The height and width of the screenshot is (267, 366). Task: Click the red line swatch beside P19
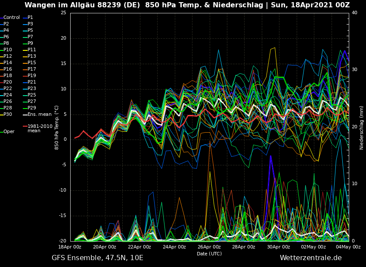point(25,76)
